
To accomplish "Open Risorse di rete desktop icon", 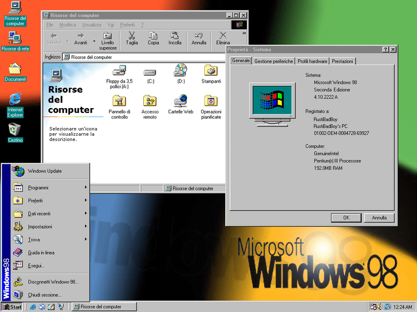I will tap(15, 41).
